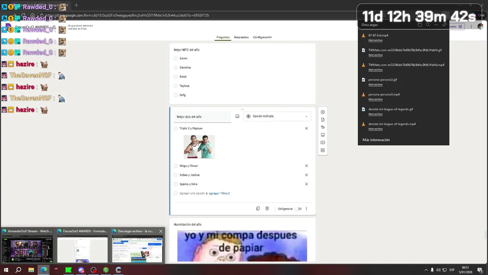Open more options in Descargas panel
This screenshot has height=275, width=488.
pos(436,25)
